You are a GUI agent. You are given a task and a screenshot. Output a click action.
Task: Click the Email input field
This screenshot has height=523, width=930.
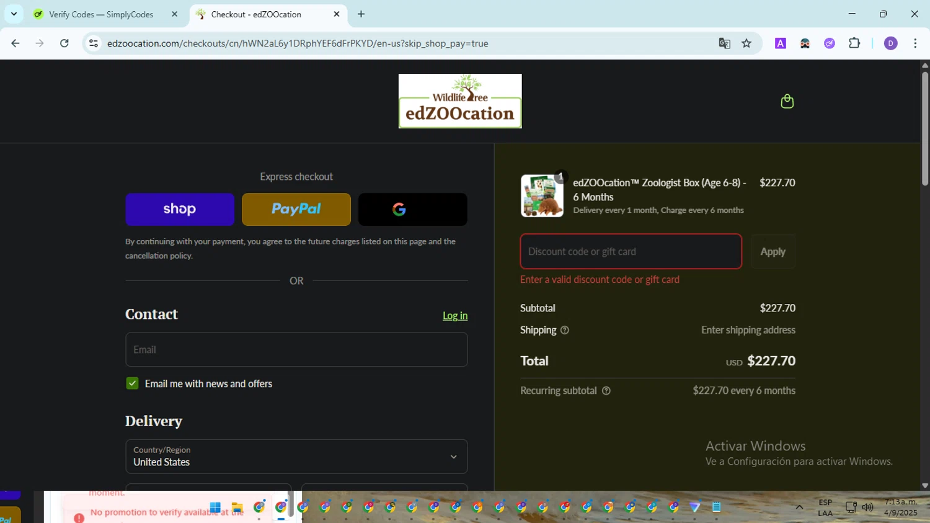296,349
